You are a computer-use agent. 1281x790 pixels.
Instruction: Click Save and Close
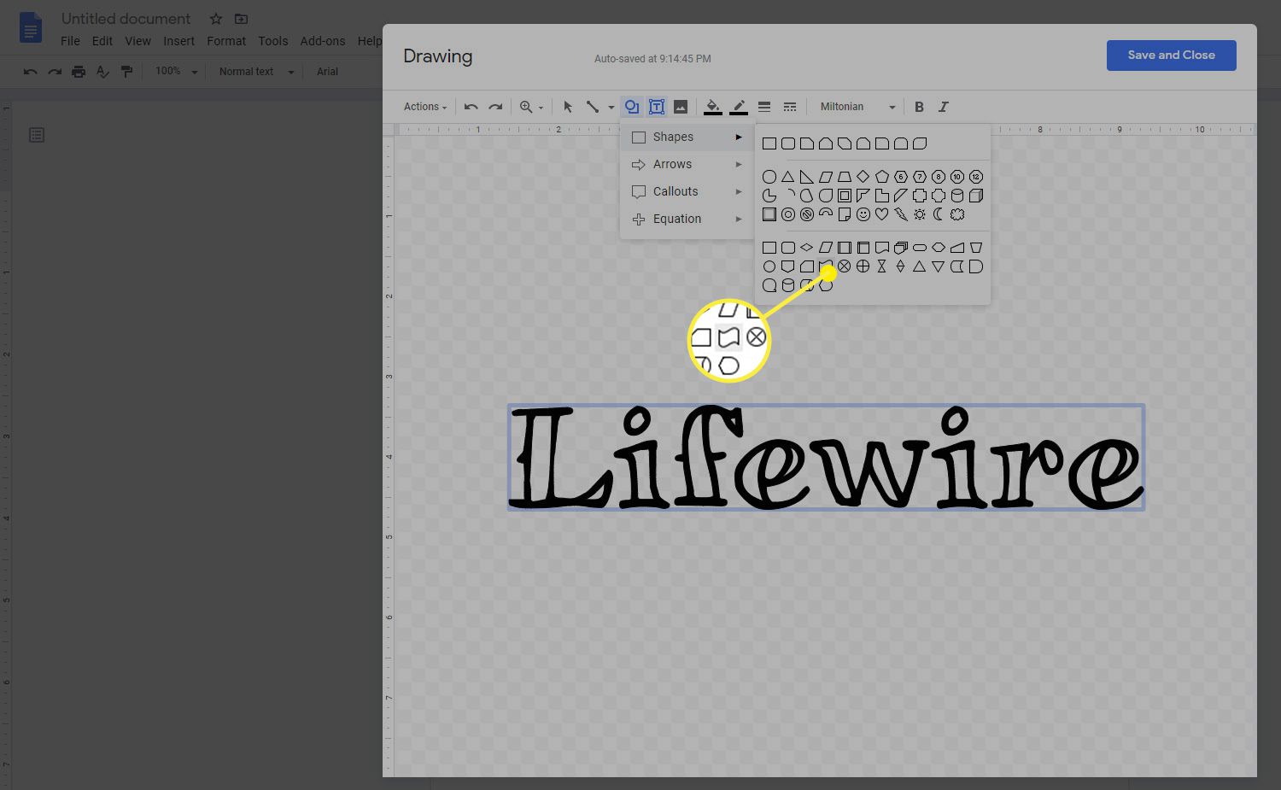[1171, 56]
